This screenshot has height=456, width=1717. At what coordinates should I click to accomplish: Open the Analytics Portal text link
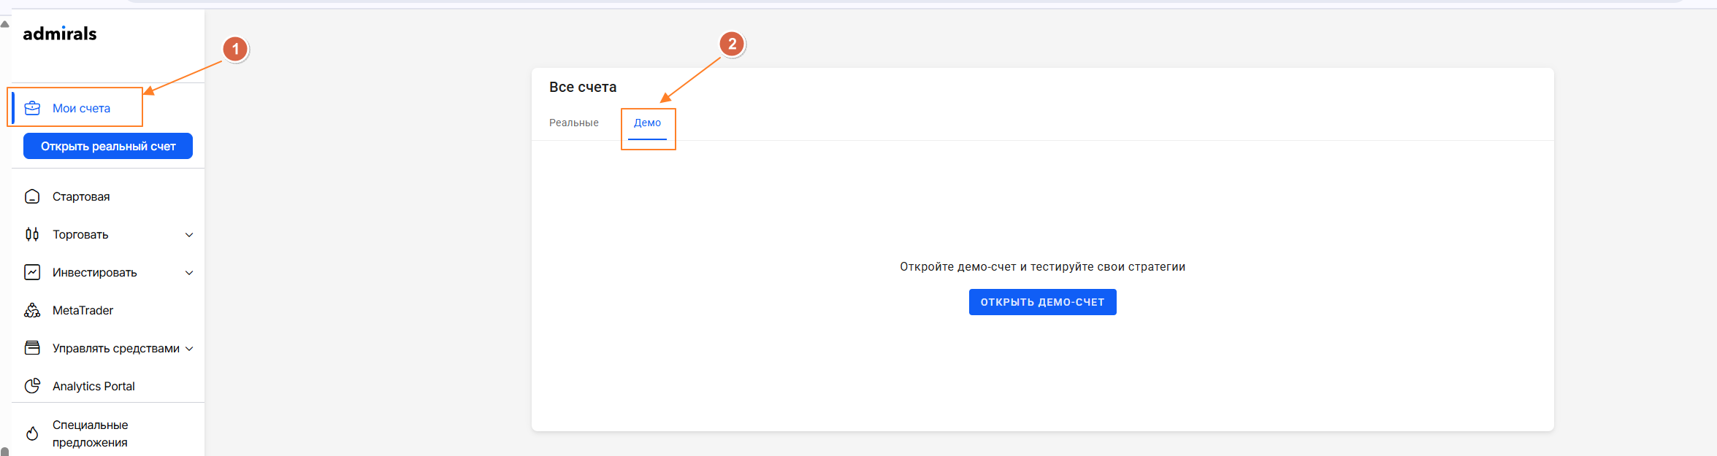(x=93, y=386)
